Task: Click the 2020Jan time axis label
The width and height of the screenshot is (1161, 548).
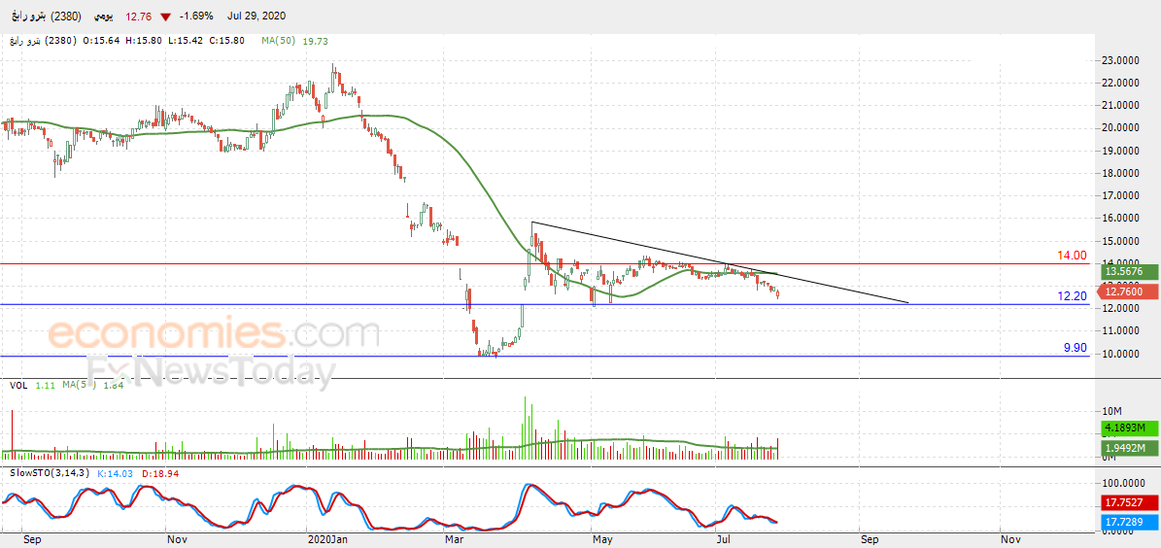Action: pos(327,539)
